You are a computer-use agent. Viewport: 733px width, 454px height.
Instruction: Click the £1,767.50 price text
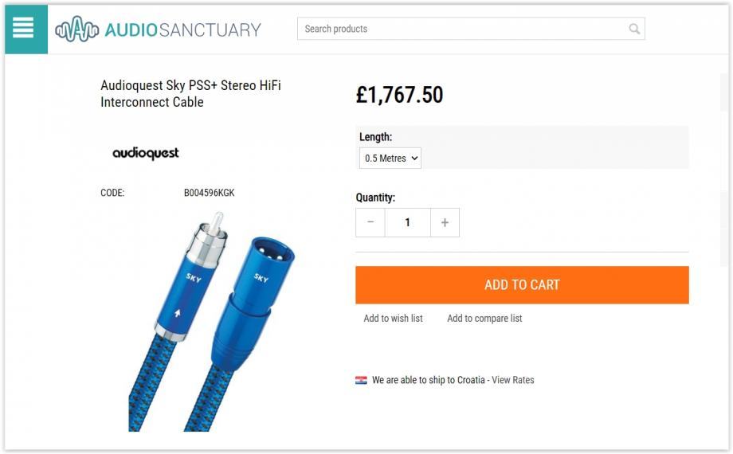click(x=399, y=95)
